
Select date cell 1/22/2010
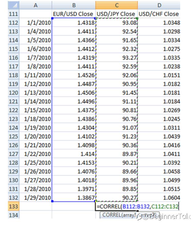(x=36, y=154)
